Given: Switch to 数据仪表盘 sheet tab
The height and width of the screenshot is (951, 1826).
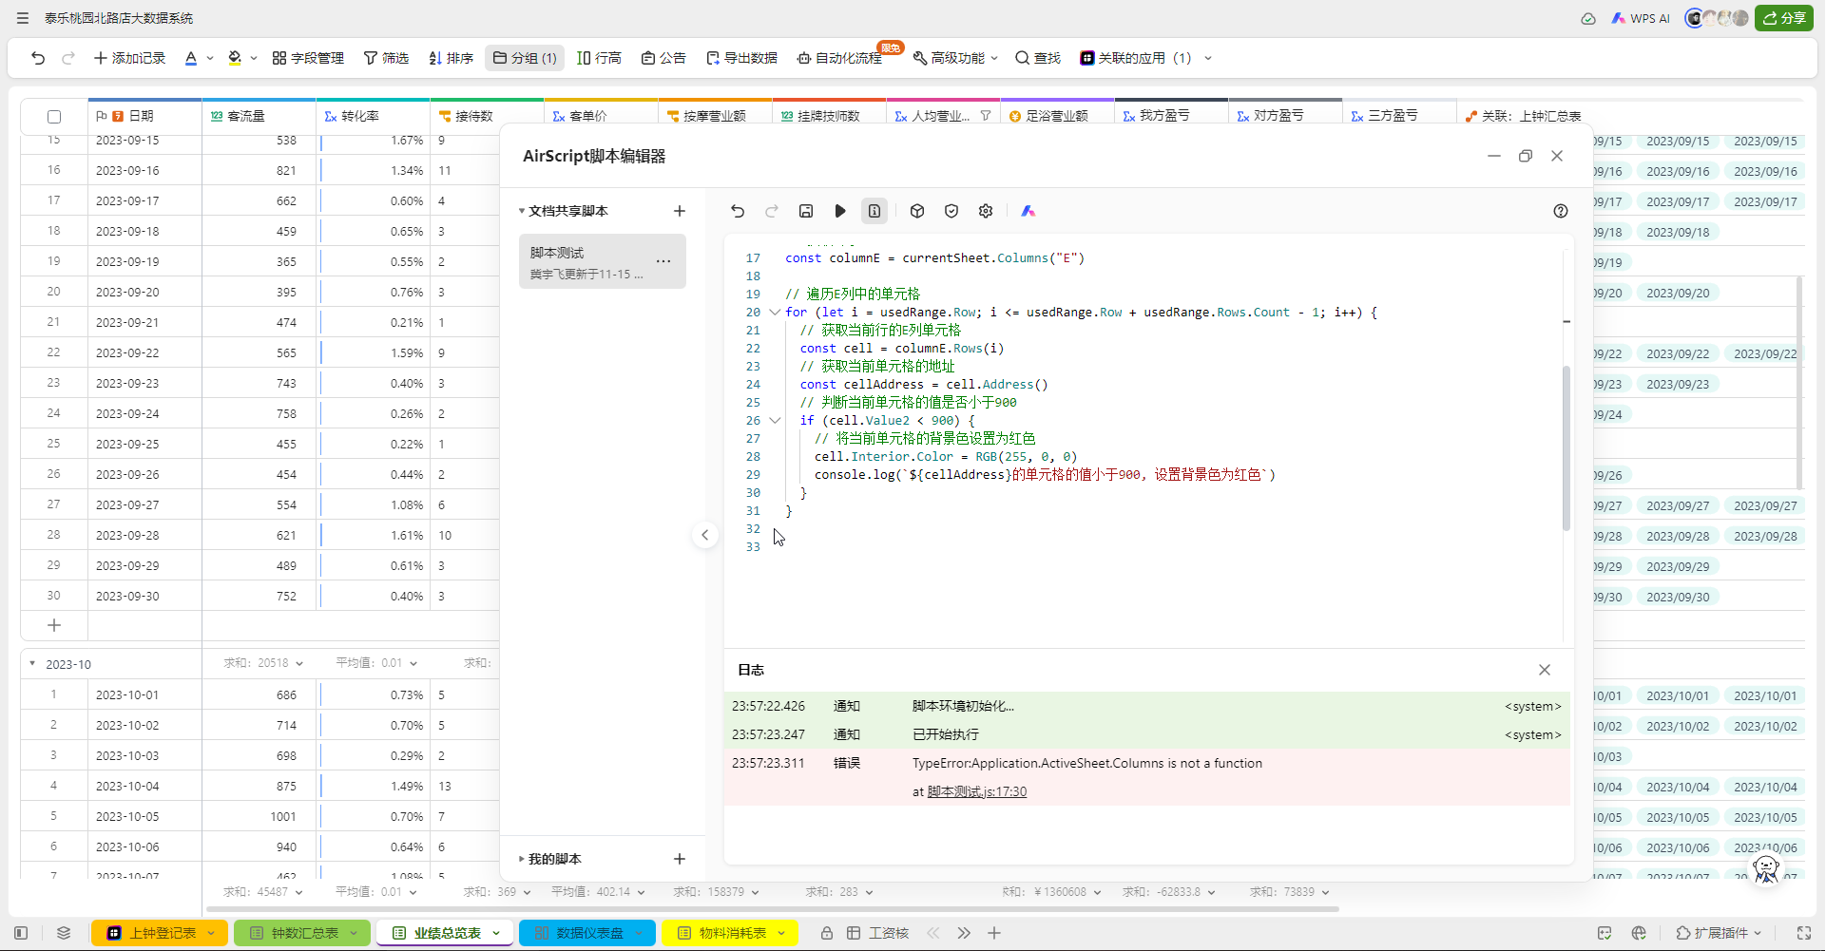Looking at the screenshot, I should click(x=587, y=933).
